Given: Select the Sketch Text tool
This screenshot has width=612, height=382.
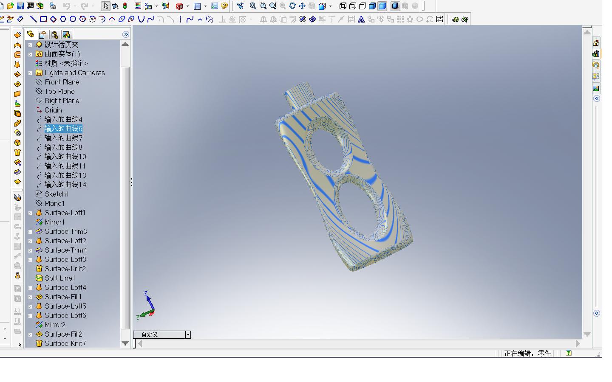Looking at the screenshot, I should coord(361,19).
